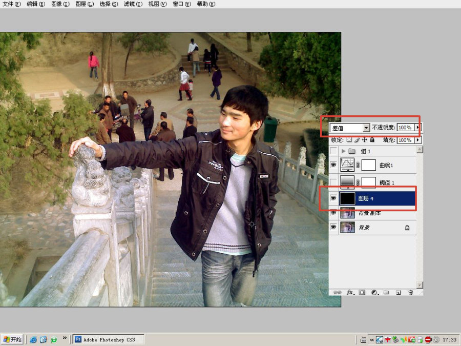Screen dimensions: 461x346
Task: Toggle visibility of 图层 4
Action: click(x=333, y=198)
